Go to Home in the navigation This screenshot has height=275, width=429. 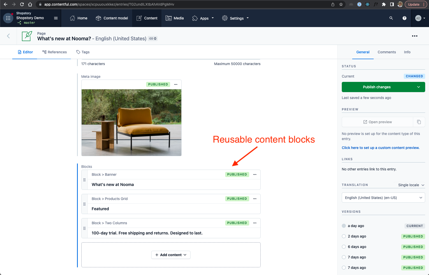coord(79,18)
